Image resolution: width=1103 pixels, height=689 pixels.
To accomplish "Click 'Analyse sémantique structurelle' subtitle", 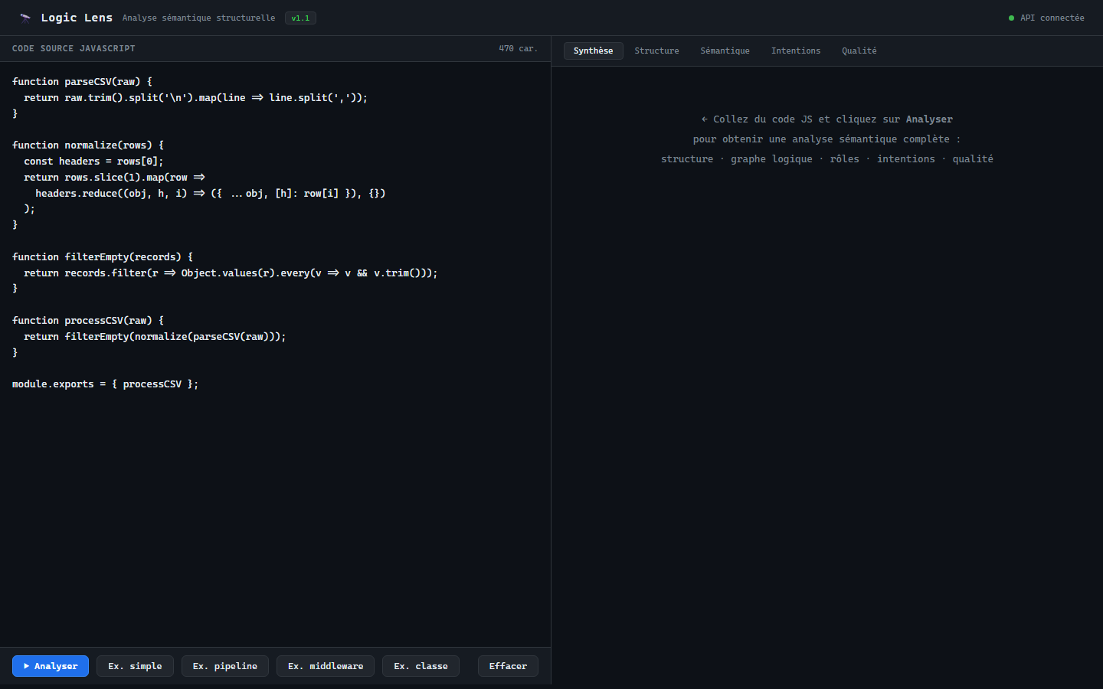I will coord(198,18).
